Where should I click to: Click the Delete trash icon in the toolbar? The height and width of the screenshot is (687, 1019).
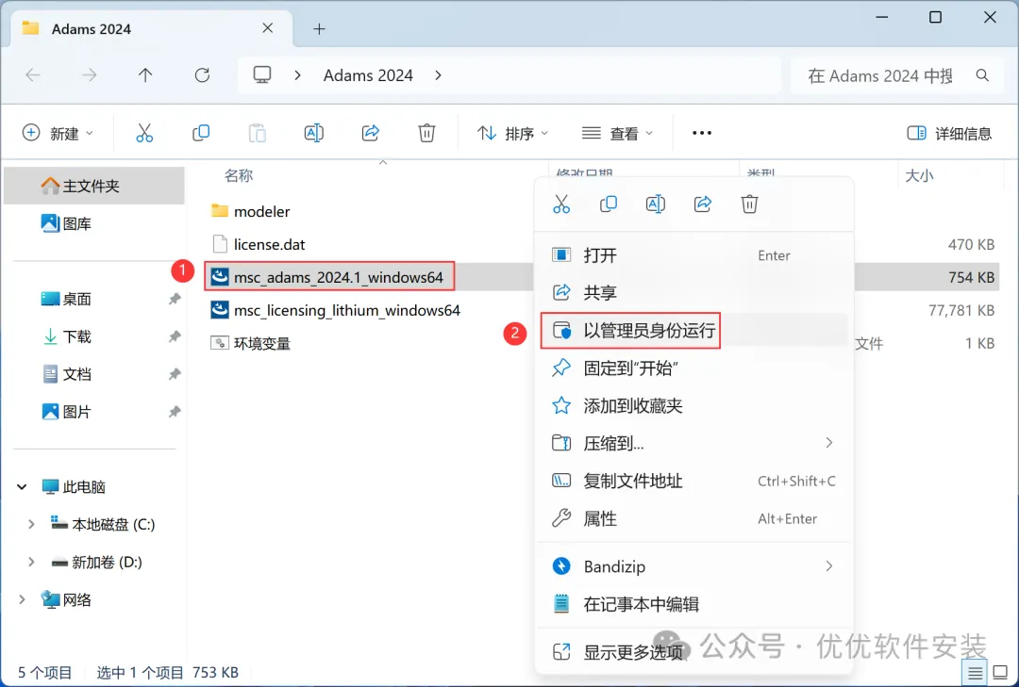tap(426, 133)
